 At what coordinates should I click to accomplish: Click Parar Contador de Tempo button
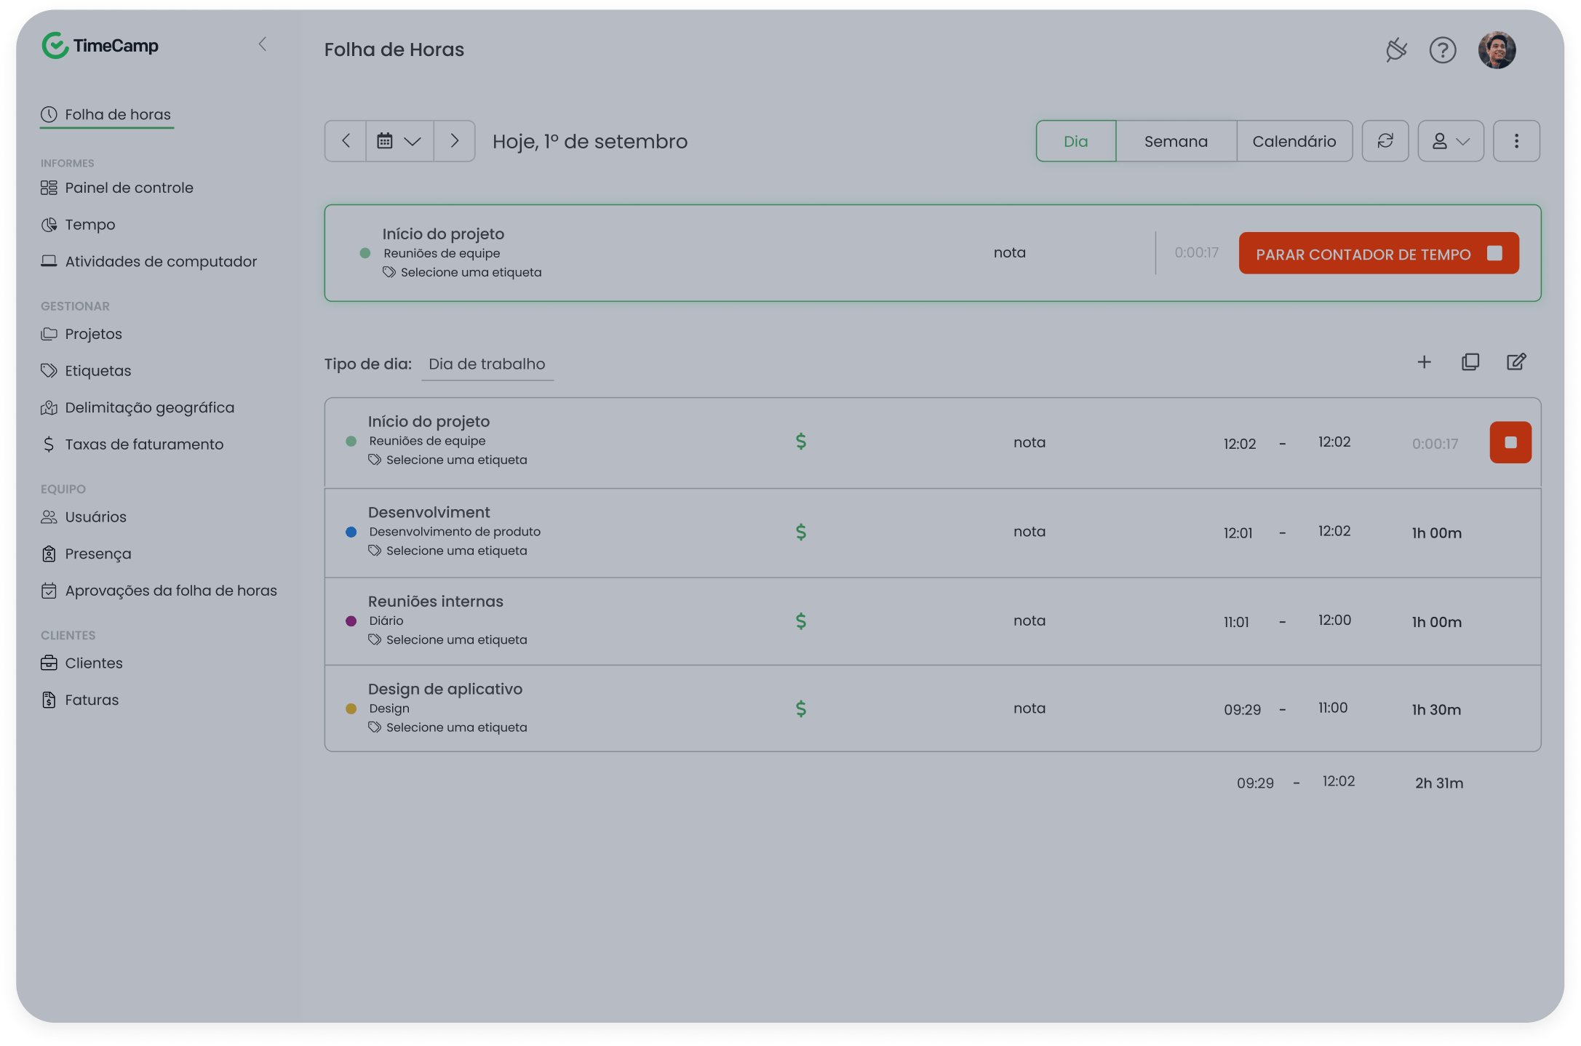coord(1379,253)
